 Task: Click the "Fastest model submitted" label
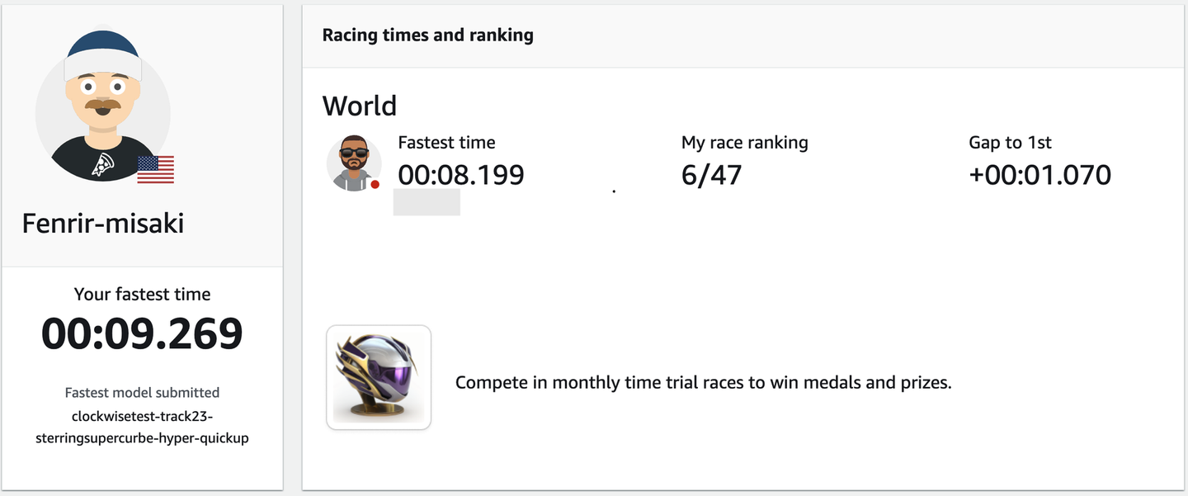[x=142, y=393]
